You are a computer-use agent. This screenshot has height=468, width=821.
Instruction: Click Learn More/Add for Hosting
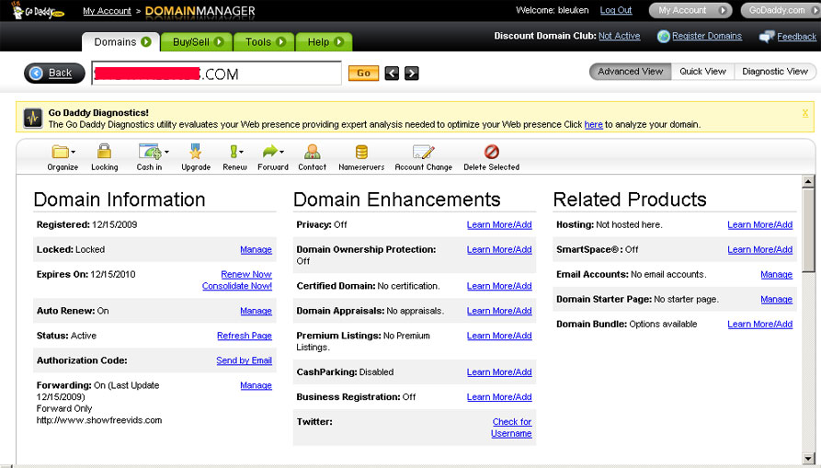[x=759, y=224]
